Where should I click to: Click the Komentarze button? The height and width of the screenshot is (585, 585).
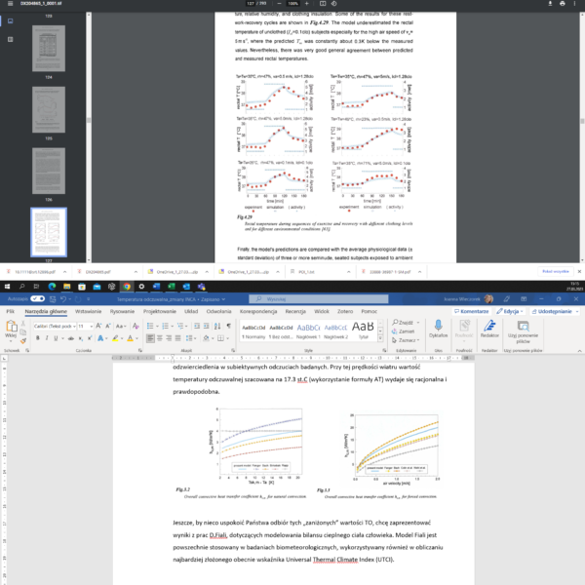[471, 311]
